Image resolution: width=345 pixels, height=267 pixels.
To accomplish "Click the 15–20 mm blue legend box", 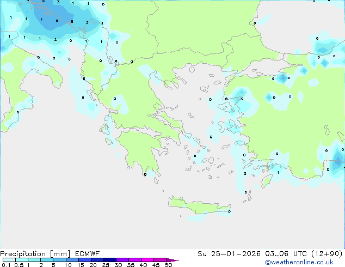I will (x=84, y=260).
